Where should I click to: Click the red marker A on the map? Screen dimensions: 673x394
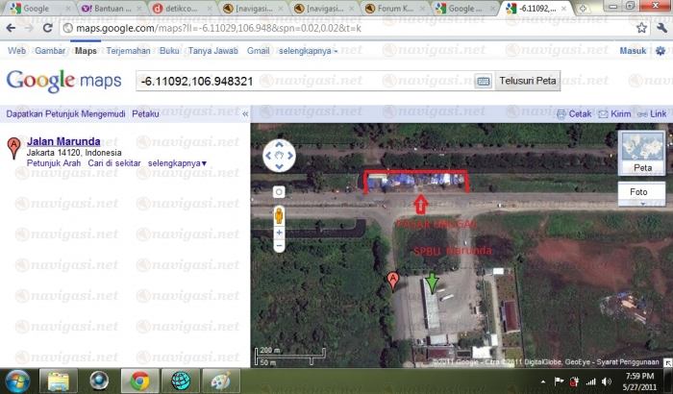click(x=391, y=280)
